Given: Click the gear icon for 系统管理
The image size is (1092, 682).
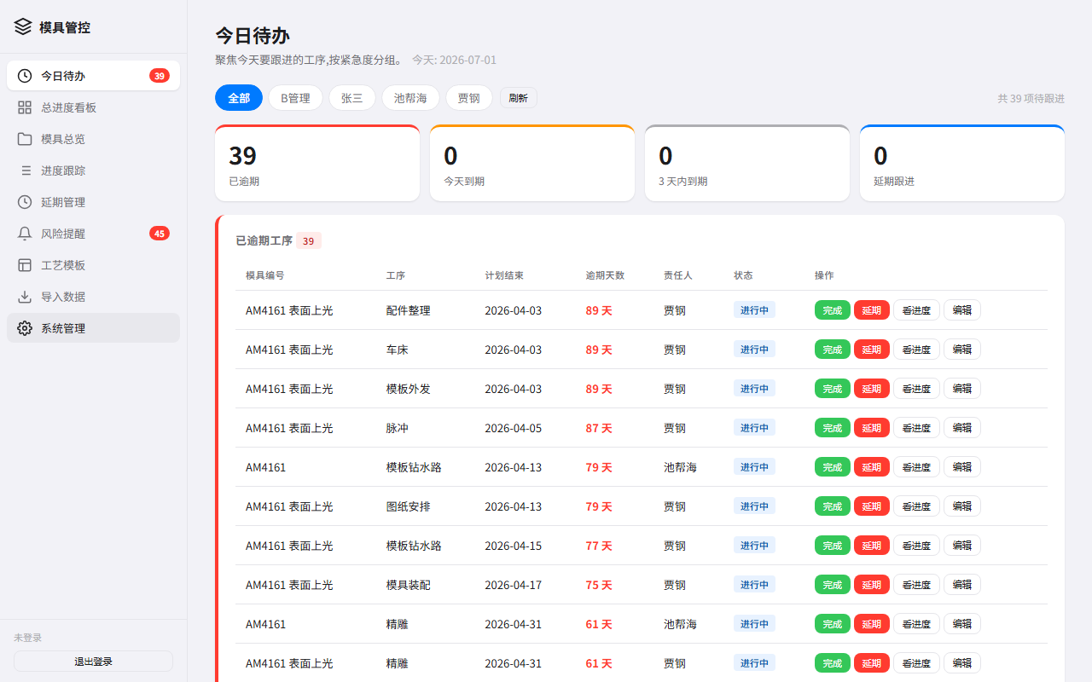Looking at the screenshot, I should click(25, 328).
